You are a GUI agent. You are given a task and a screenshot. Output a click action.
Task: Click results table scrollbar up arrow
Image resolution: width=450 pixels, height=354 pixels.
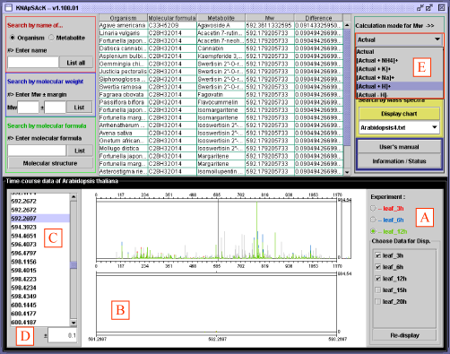(x=347, y=25)
